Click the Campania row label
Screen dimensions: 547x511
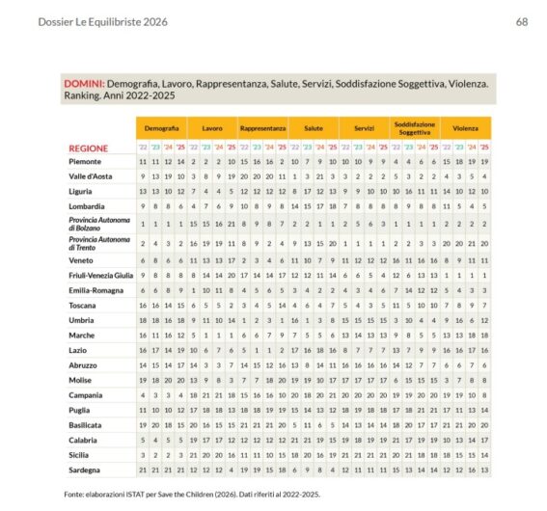pos(86,395)
